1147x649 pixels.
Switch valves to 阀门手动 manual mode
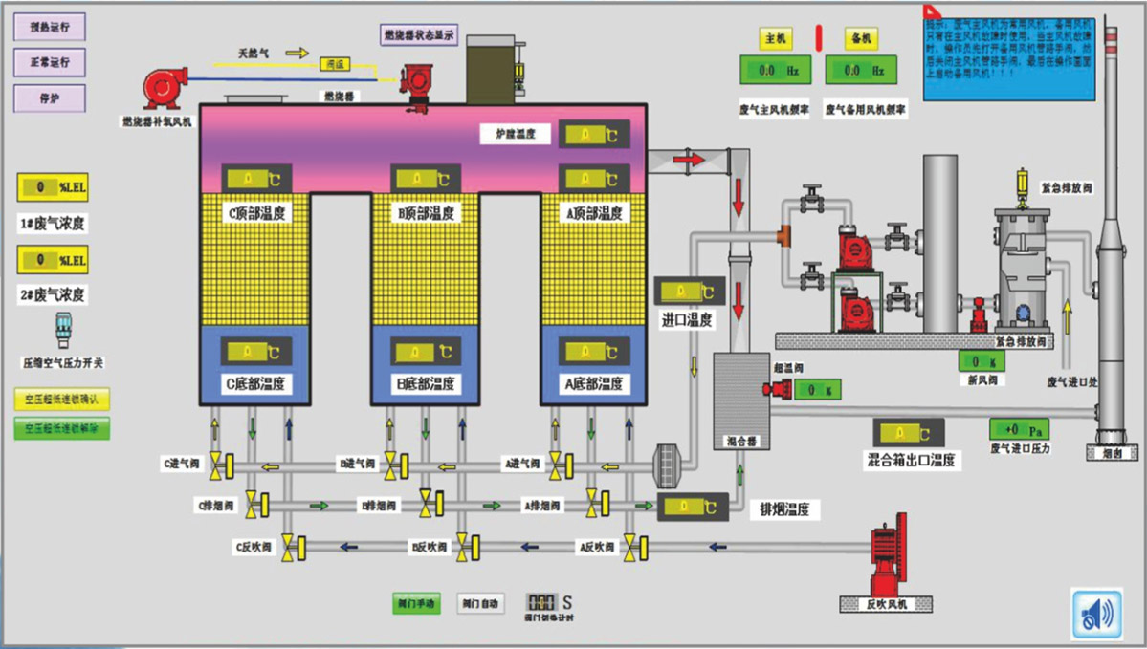pos(416,603)
